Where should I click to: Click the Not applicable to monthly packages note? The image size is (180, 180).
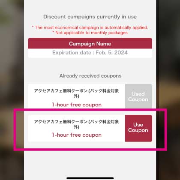(x=90, y=33)
